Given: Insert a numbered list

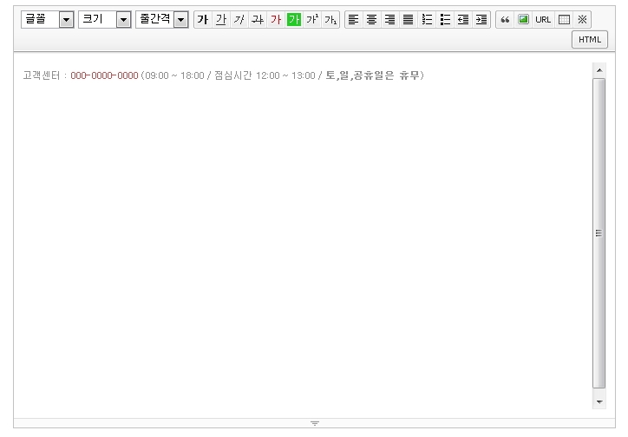Looking at the screenshot, I should pos(426,20).
